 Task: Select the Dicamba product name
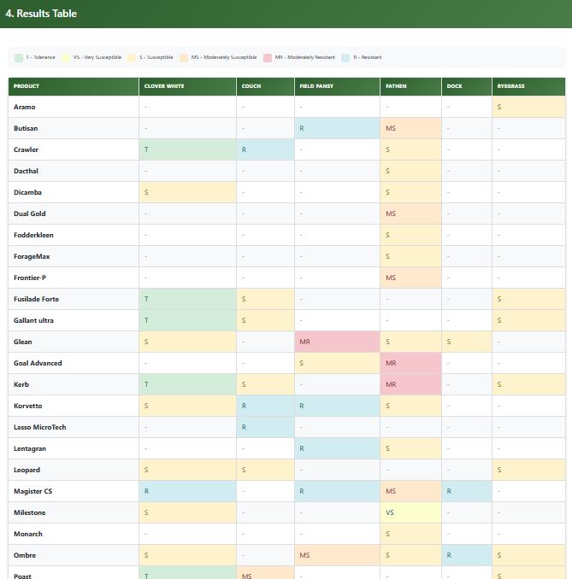click(x=27, y=192)
